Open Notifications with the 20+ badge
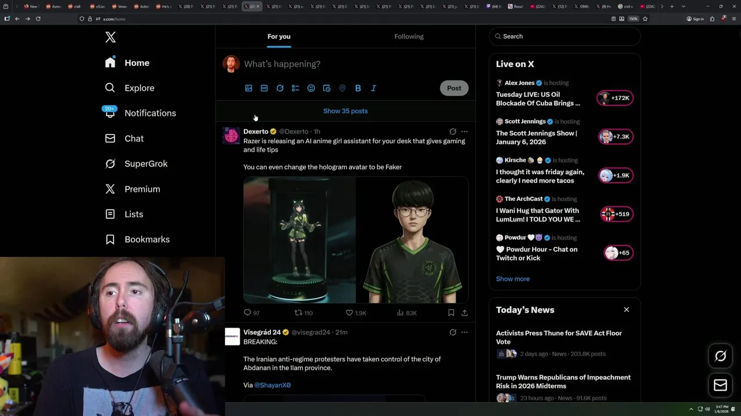This screenshot has width=741, height=416. [x=140, y=113]
